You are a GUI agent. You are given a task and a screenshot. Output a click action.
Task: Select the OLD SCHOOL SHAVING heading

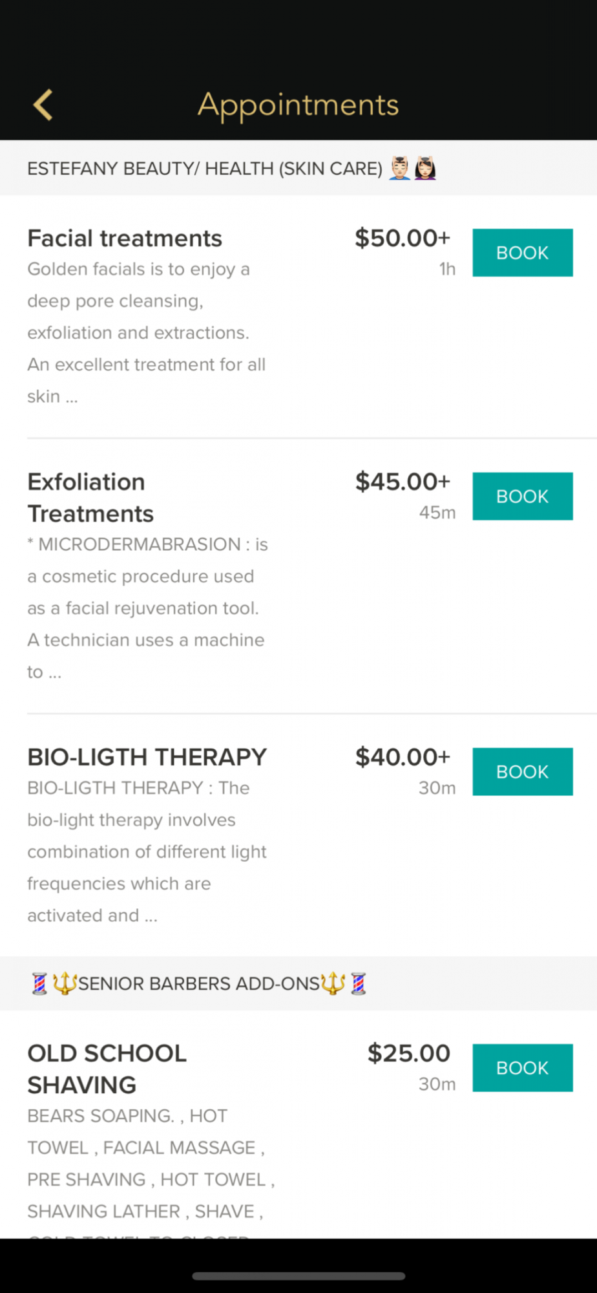(107, 1069)
